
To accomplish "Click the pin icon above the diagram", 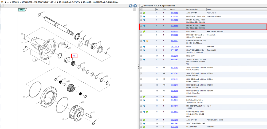I will pyautogui.click(x=2, y=6).
